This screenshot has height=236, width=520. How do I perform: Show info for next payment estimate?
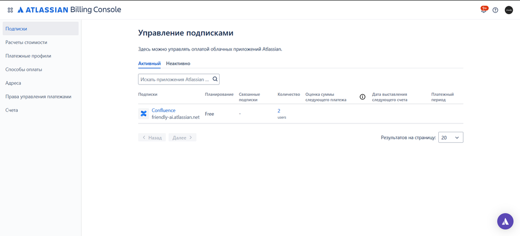tap(362, 97)
